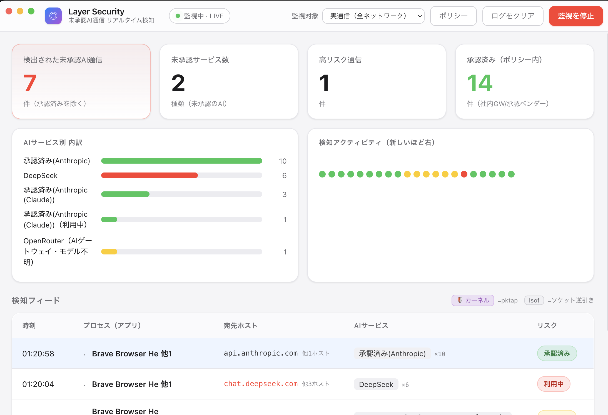Screen dimensions: 608x415
Task: Stop monitoring with 監視を停止 button
Action: pos(576,16)
